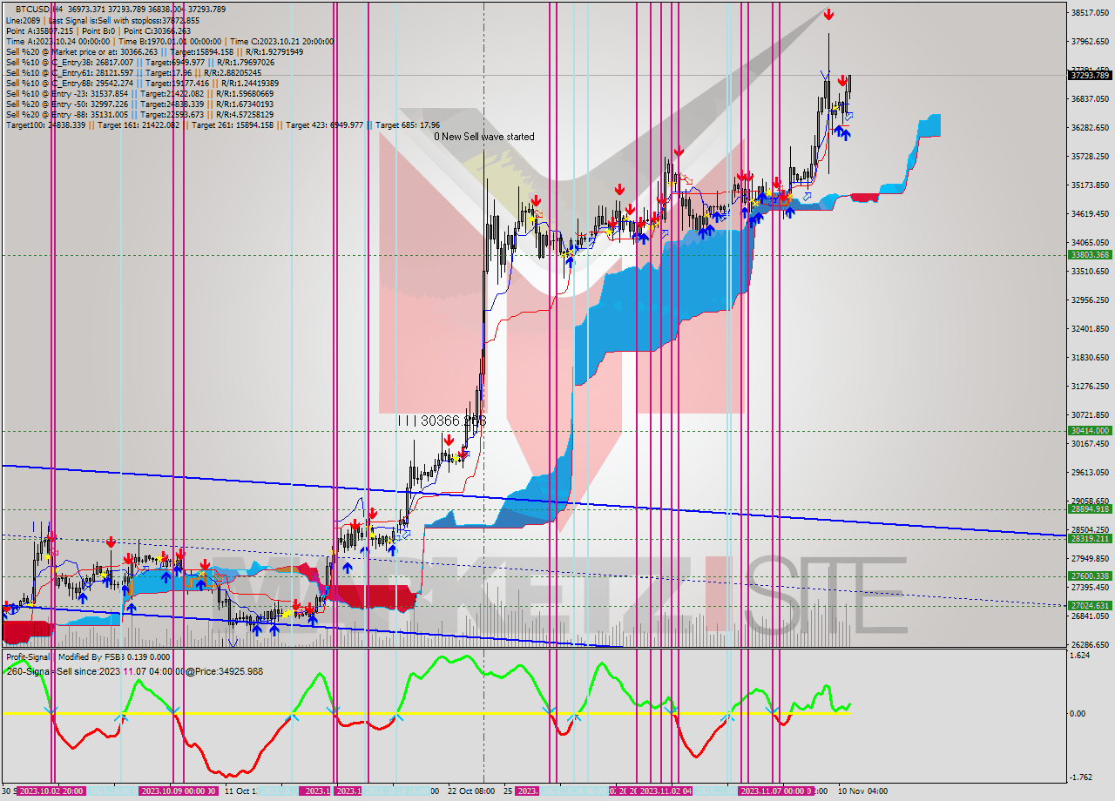Click the green 30414.000 level tag
Viewport: 1115px width, 801px height.
[1089, 430]
